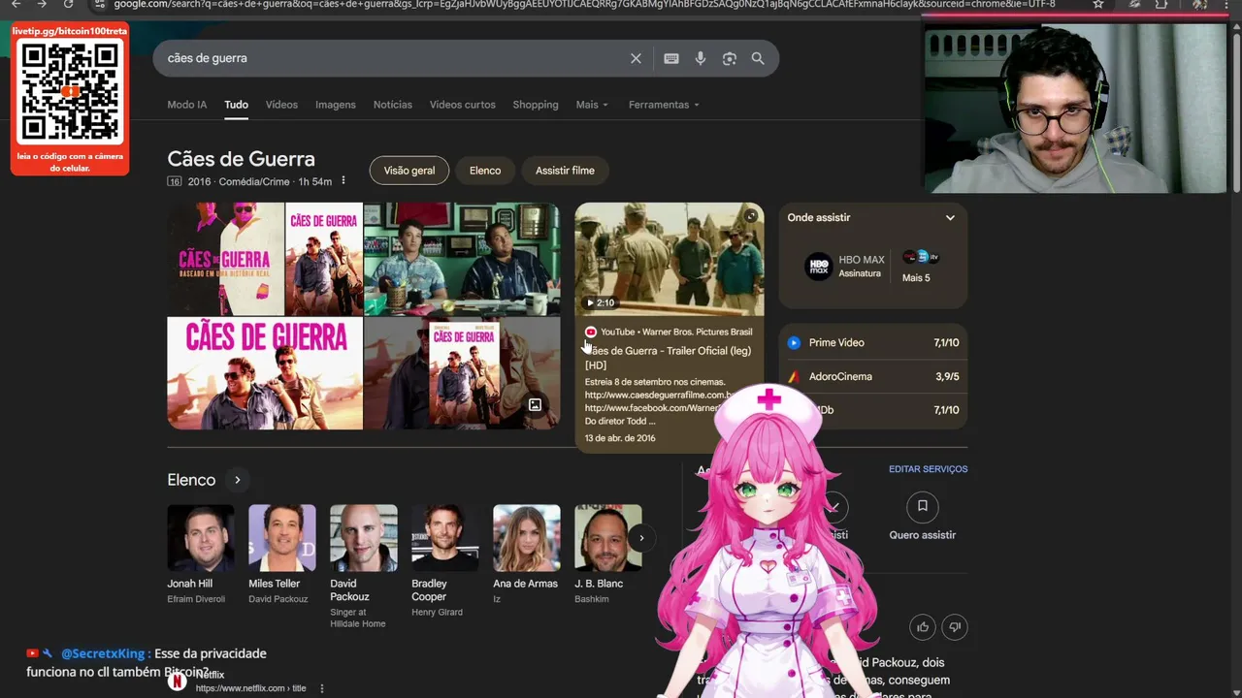Open the movie still with two men at desk
This screenshot has height=698, width=1242.
pos(462,259)
